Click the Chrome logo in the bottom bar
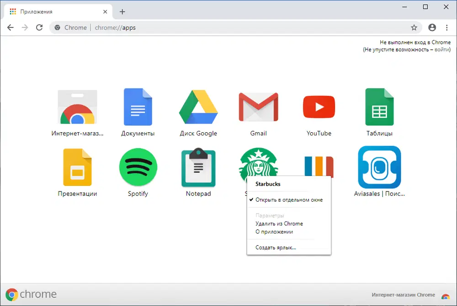The width and height of the screenshot is (457, 306). pos(31,294)
